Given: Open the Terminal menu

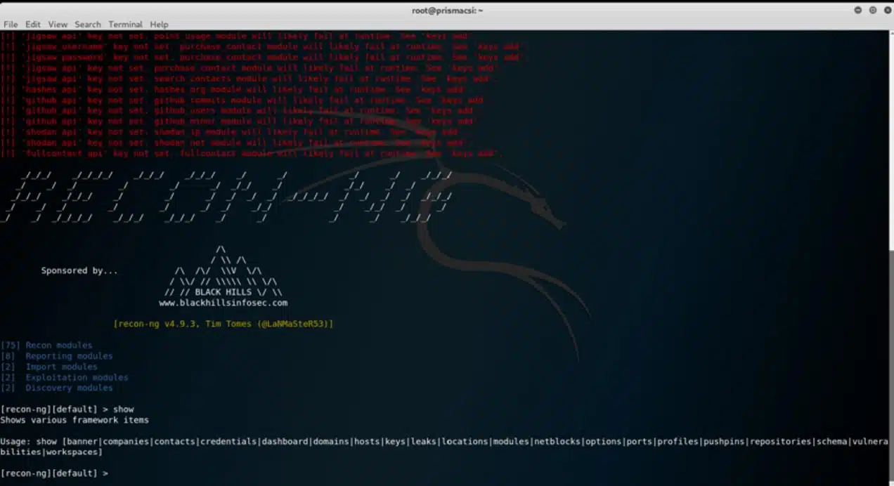Looking at the screenshot, I should click(125, 24).
